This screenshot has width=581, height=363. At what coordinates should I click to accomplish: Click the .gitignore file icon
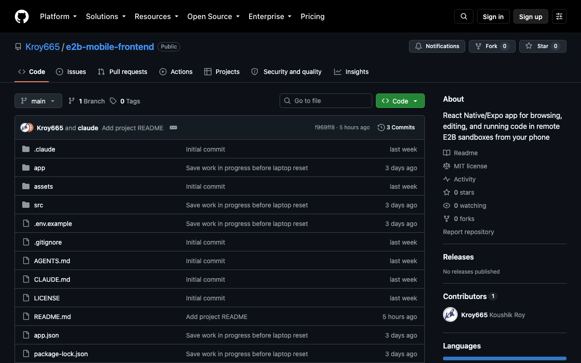click(26, 242)
